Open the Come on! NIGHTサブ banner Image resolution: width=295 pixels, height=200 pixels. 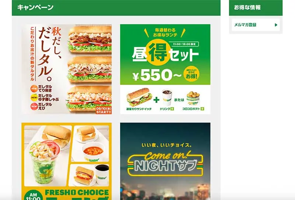[165, 161]
